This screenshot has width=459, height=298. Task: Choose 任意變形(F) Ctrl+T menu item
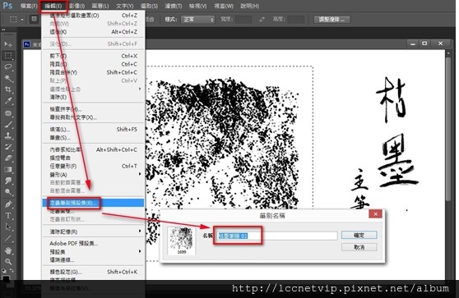point(94,166)
